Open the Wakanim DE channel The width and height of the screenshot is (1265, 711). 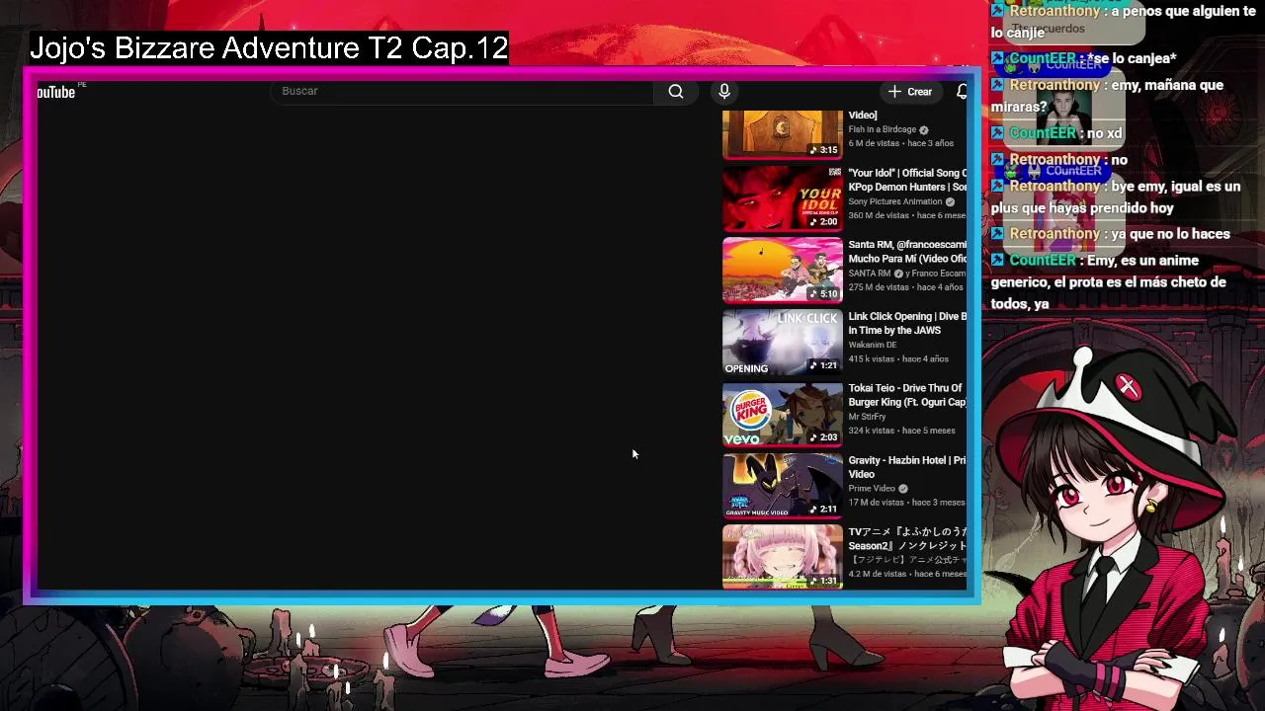click(873, 345)
